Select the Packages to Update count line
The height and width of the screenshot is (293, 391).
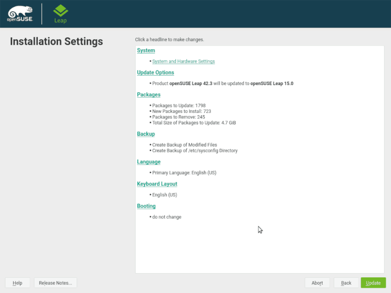(178, 105)
